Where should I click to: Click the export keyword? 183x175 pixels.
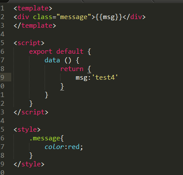(x=41, y=52)
